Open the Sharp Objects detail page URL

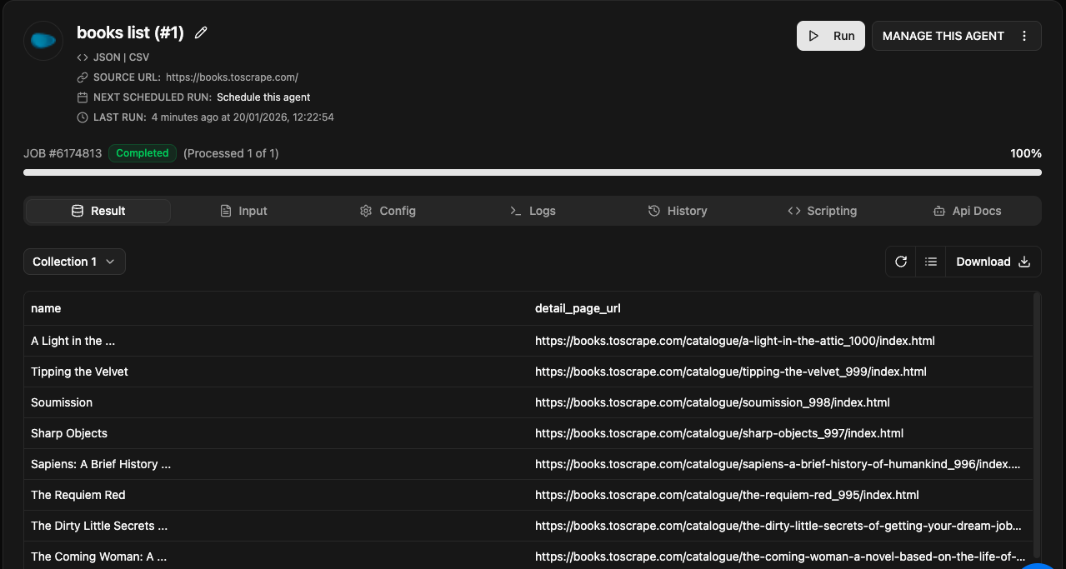pyautogui.click(x=718, y=433)
